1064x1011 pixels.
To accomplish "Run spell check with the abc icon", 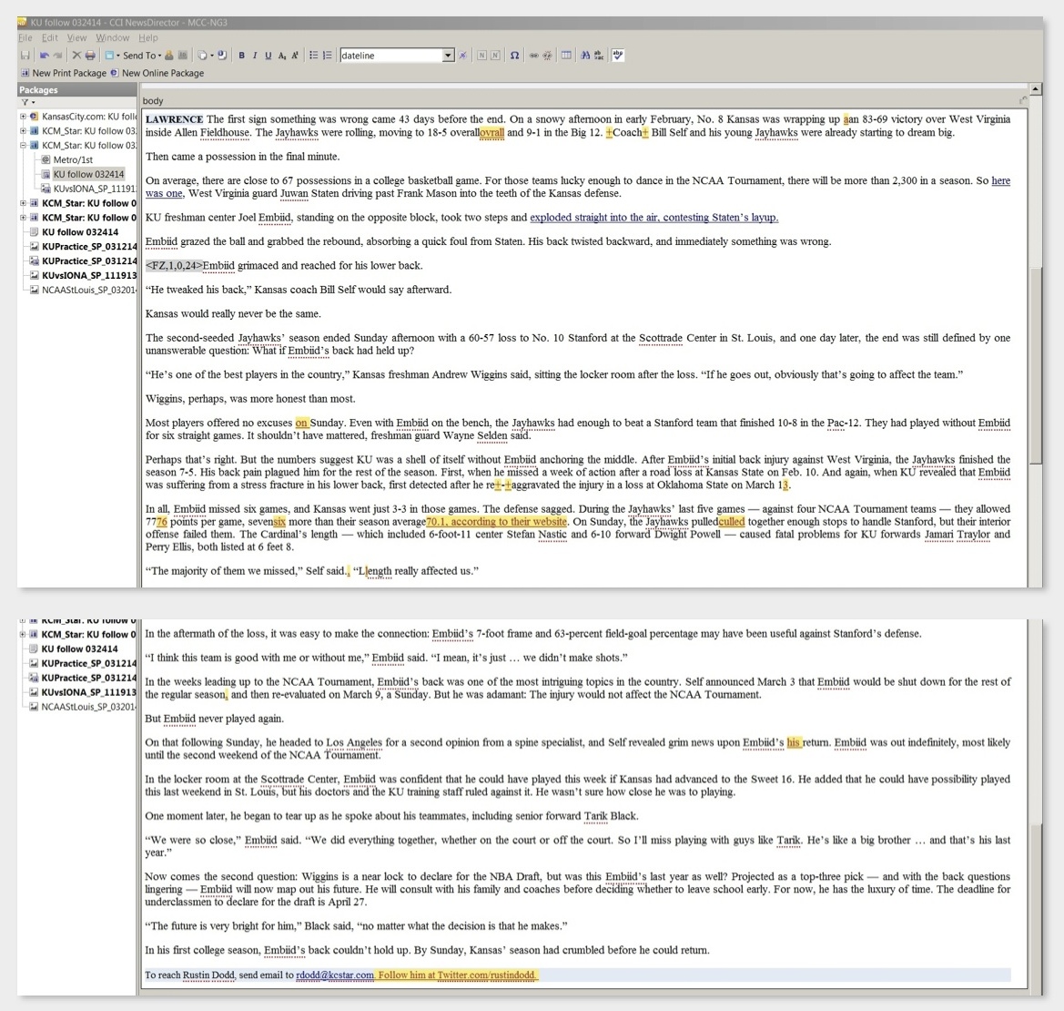I will (x=619, y=56).
